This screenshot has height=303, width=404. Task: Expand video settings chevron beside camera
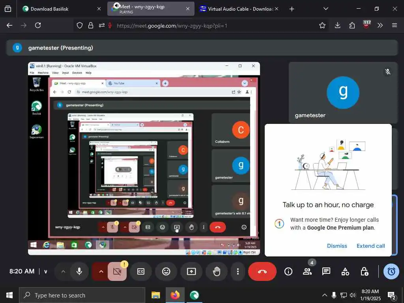click(101, 271)
